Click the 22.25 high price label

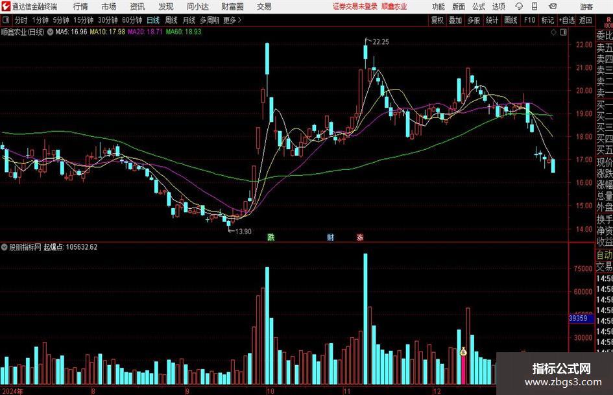point(381,42)
